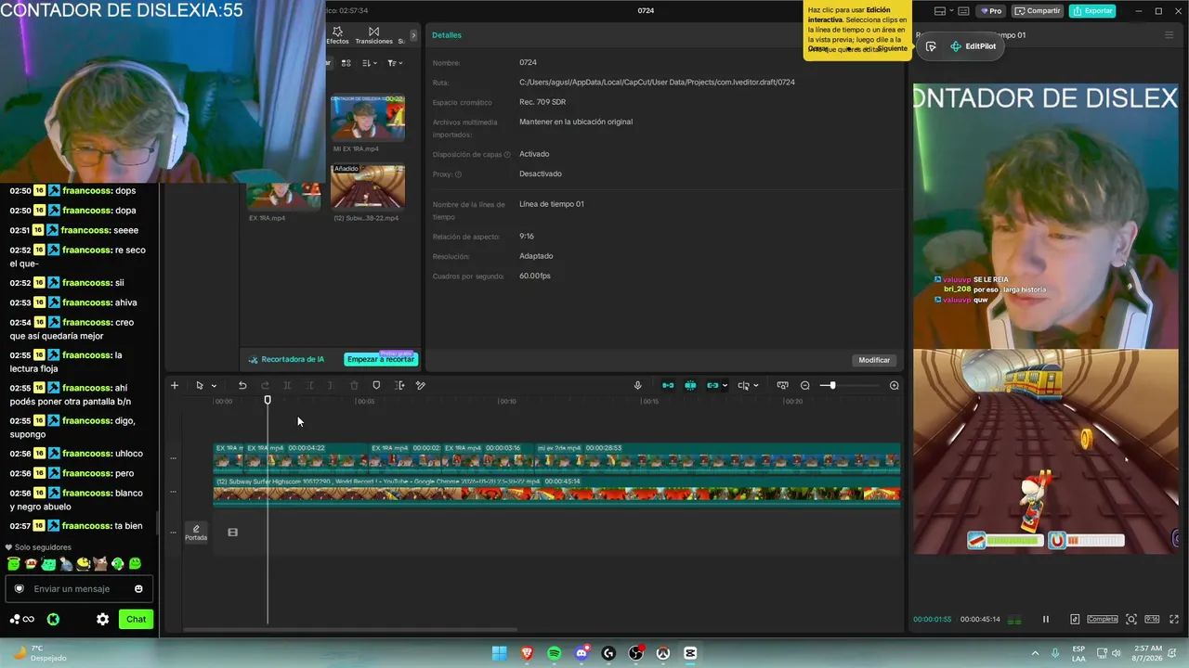Open the Completa preview quality dropdown
The width and height of the screenshot is (1189, 668).
pyautogui.click(x=1103, y=619)
